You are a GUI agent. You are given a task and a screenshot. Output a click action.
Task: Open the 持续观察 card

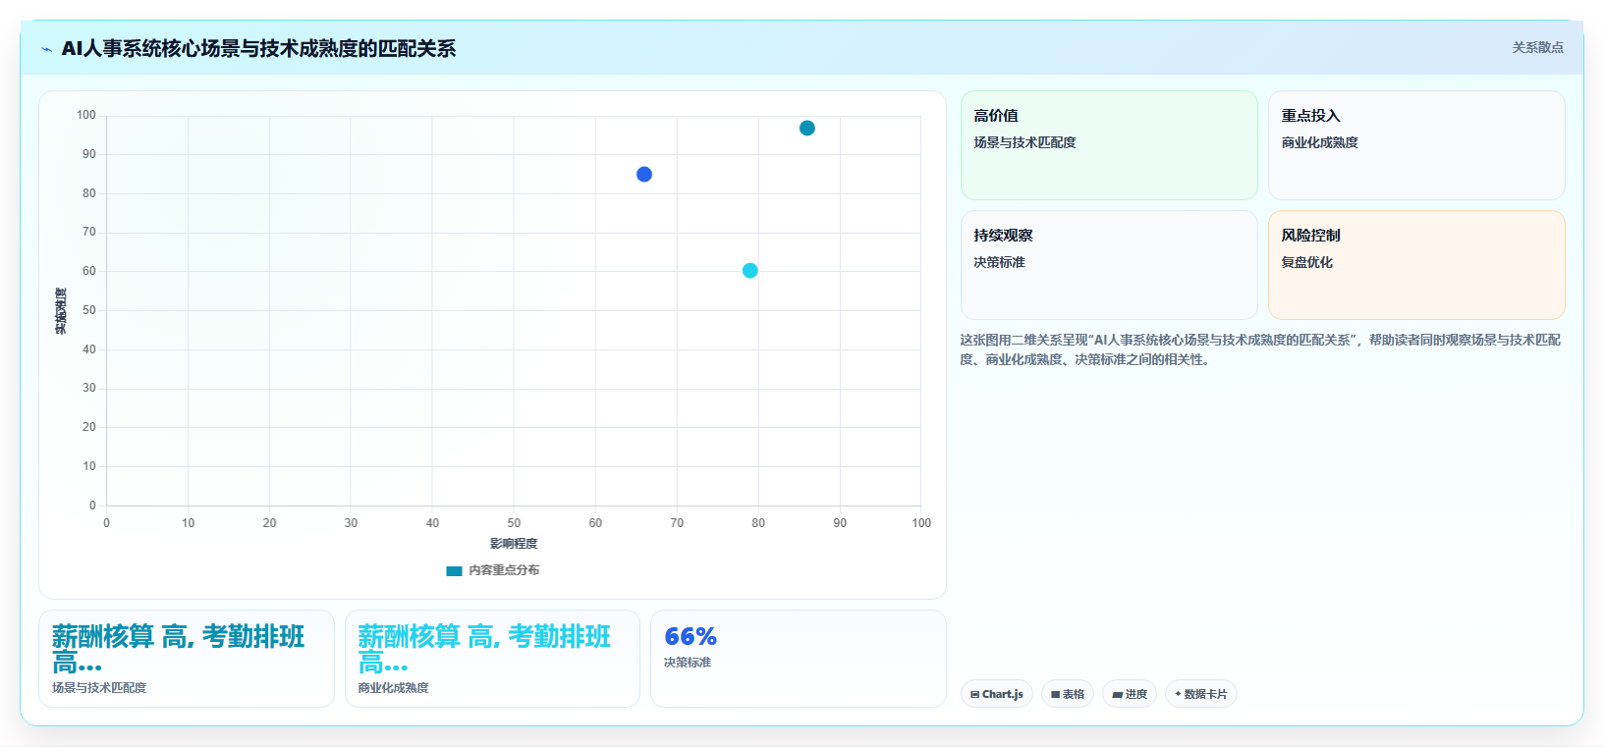[1109, 265]
